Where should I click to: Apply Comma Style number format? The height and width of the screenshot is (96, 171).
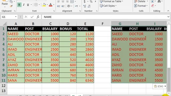pos(95,1)
